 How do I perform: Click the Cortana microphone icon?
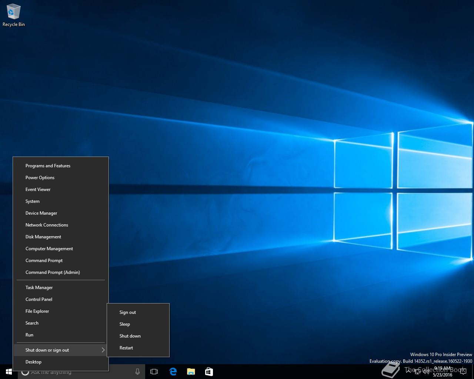click(137, 372)
